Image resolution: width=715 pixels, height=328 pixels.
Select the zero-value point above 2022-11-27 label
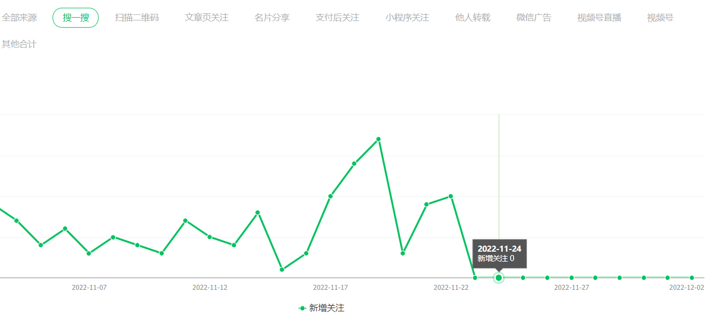[571, 278]
